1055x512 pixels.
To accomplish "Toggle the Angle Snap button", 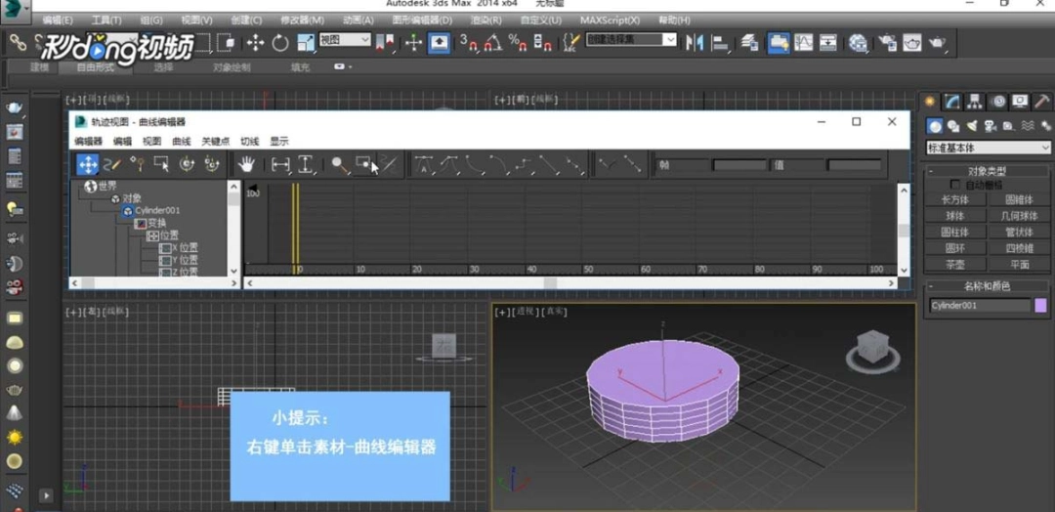I will click(x=492, y=43).
